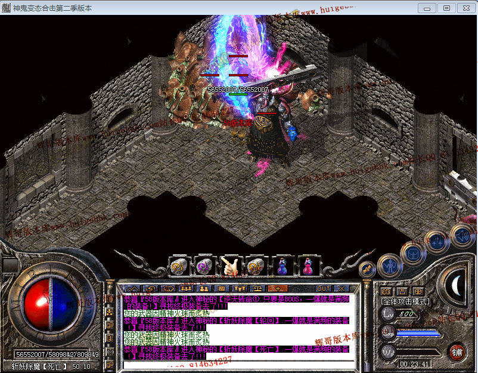The height and width of the screenshot is (373, 478).
Task: Click the 56552007/56552007 health text above character
Action: (x=238, y=90)
